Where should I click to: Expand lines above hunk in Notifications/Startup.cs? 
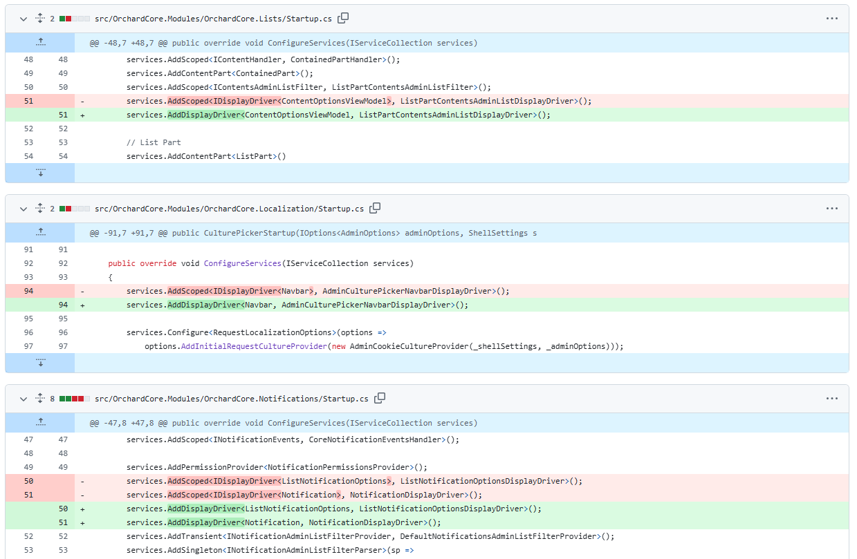click(x=40, y=422)
